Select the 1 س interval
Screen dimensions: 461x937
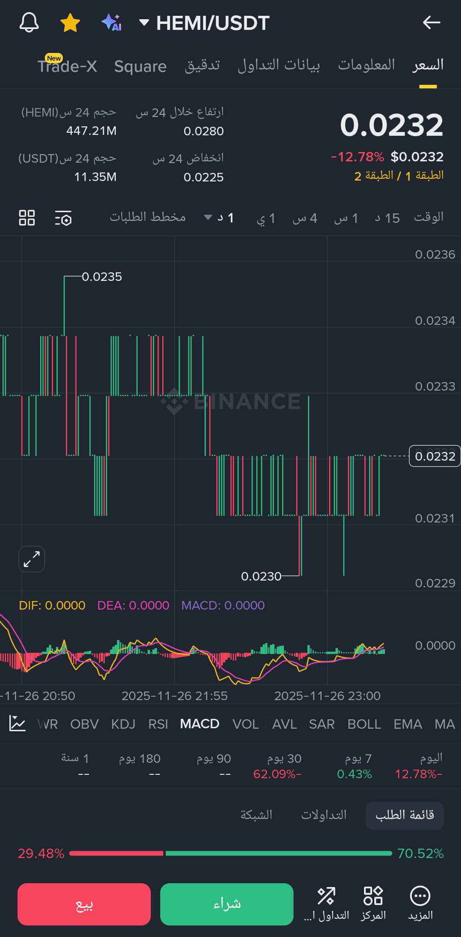(x=346, y=219)
